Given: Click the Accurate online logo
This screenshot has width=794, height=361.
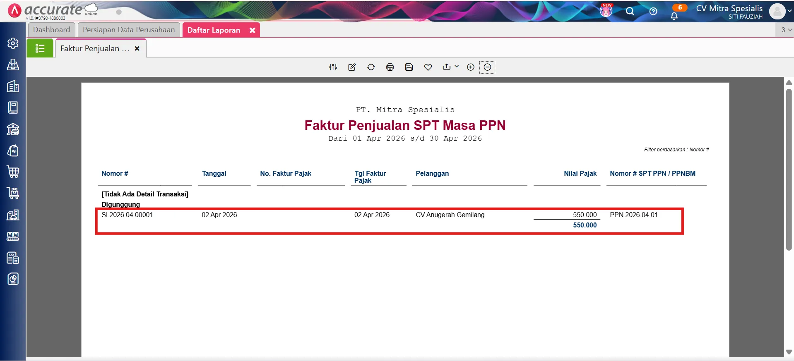Looking at the screenshot, I should (x=53, y=10).
